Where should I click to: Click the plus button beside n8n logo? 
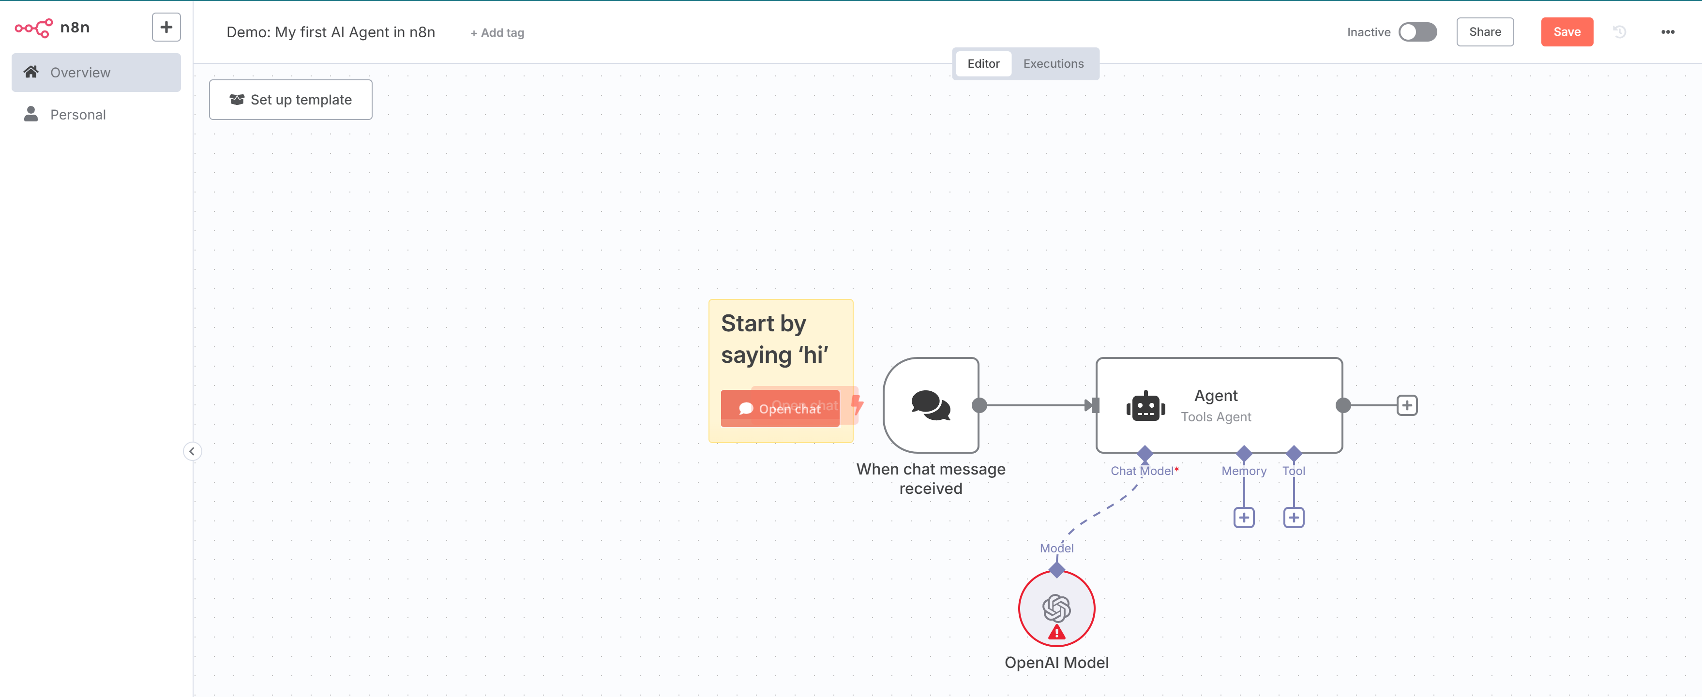(166, 27)
